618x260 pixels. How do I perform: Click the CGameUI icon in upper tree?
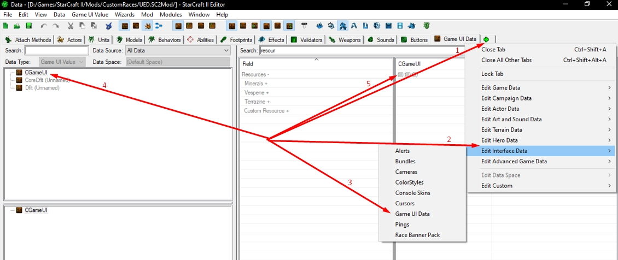19,73
